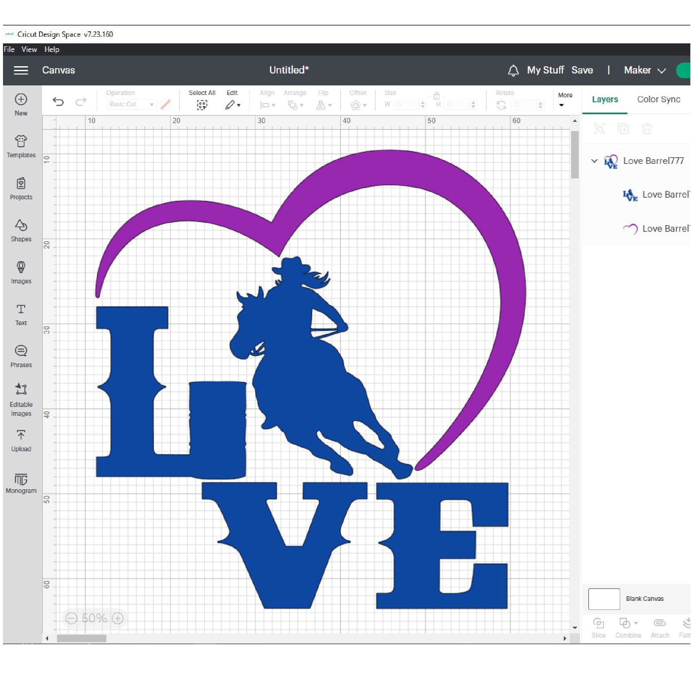Viewport: 693px width, 678px height.
Task: Open the Monogram tool
Action: pyautogui.click(x=21, y=484)
